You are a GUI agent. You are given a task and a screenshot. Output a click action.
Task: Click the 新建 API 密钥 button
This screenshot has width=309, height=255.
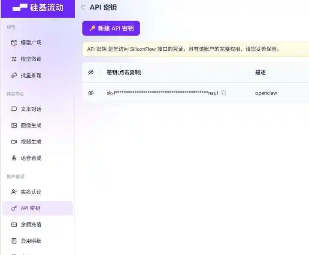point(111,28)
